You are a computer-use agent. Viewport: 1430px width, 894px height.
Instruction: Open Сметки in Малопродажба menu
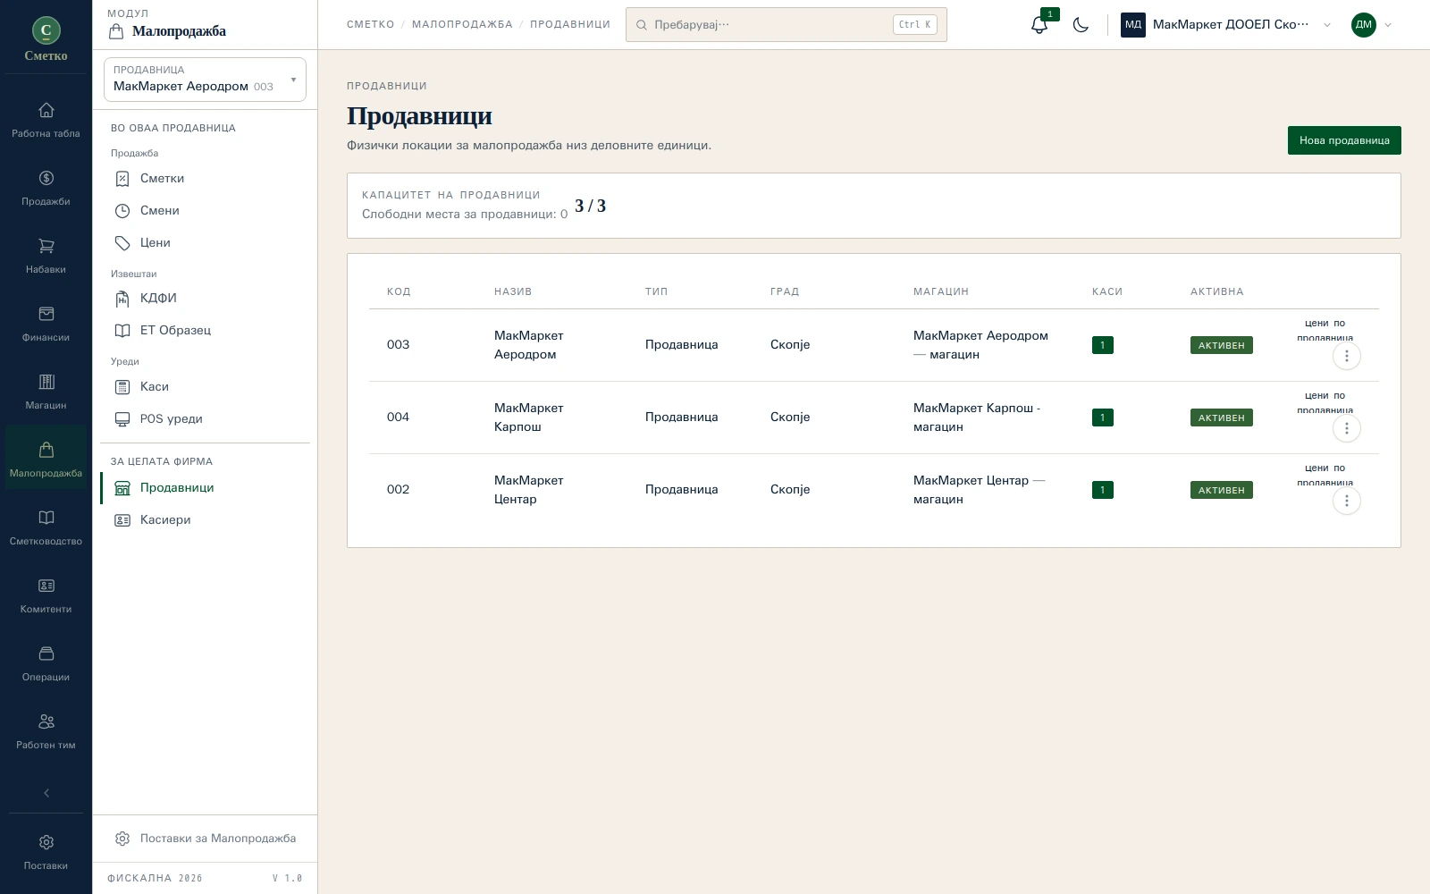click(205, 179)
